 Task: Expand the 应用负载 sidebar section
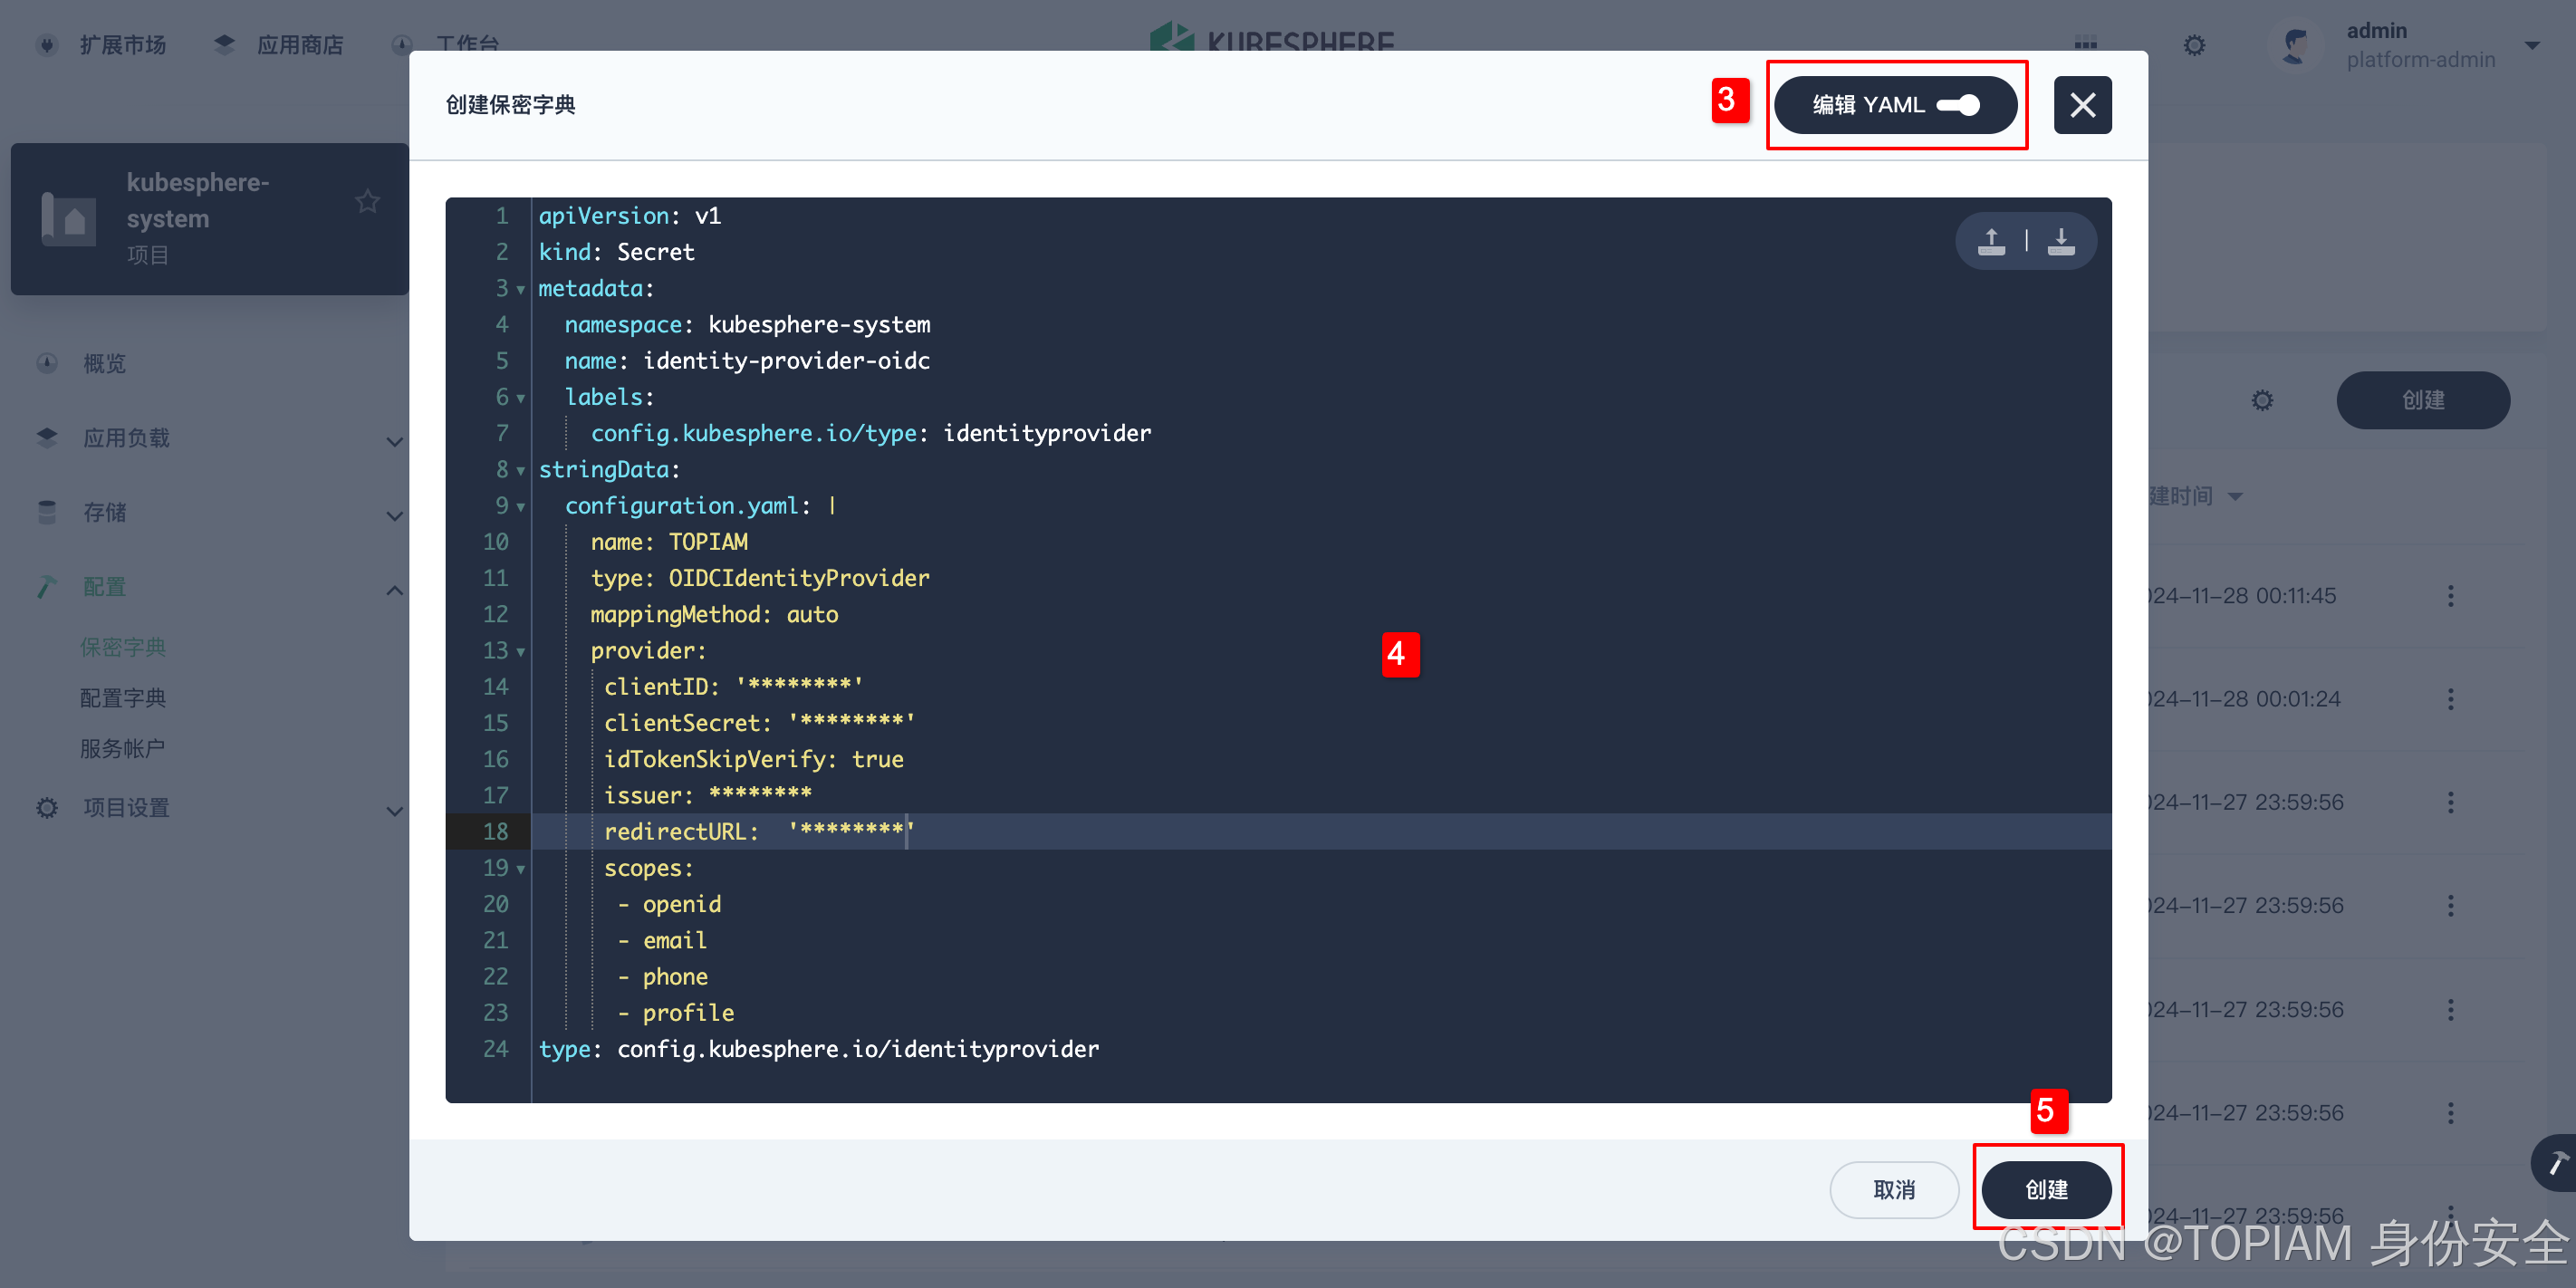(x=394, y=440)
